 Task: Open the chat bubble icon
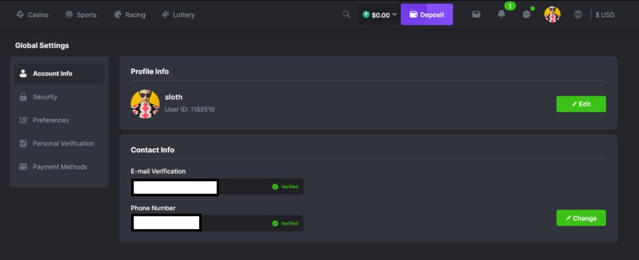click(527, 14)
